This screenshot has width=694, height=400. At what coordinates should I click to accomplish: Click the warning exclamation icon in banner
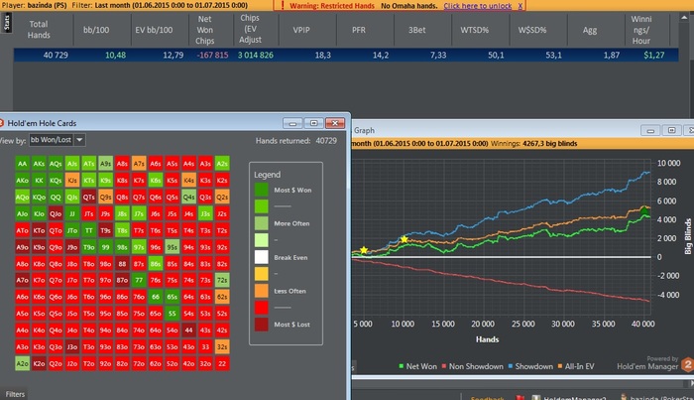coord(282,5)
